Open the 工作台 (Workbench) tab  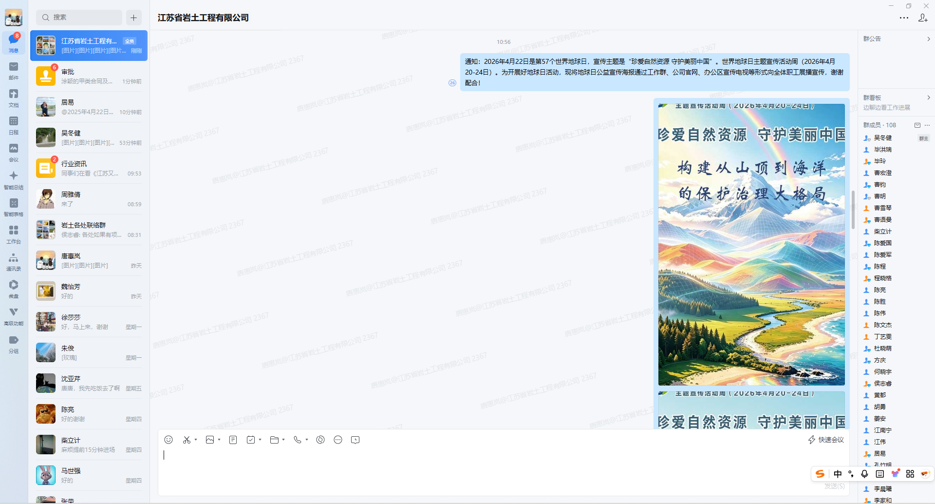[x=14, y=234]
